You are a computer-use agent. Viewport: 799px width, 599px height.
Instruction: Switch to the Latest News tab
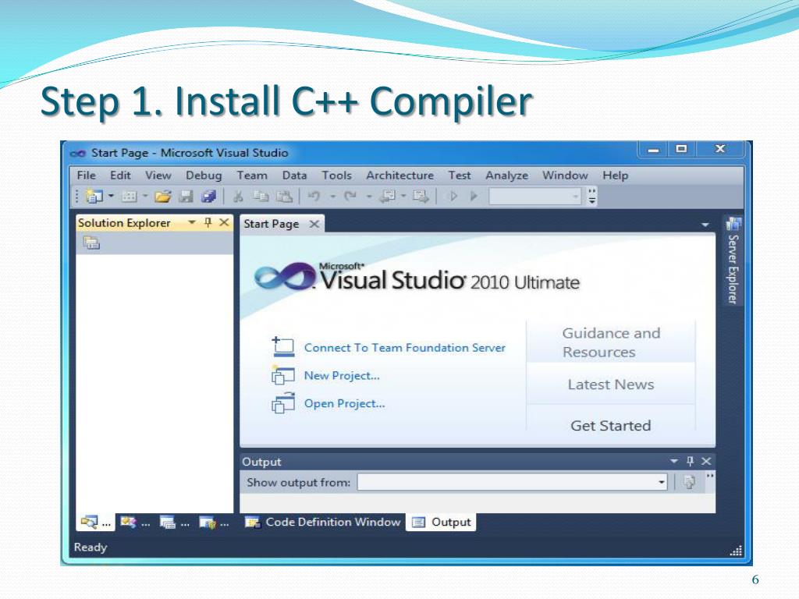tap(611, 385)
